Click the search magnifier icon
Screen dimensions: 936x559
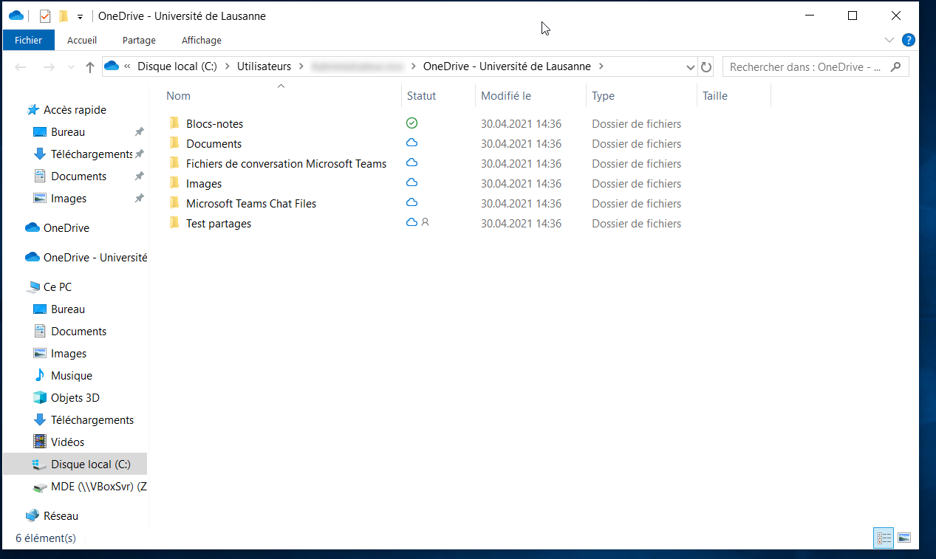896,66
